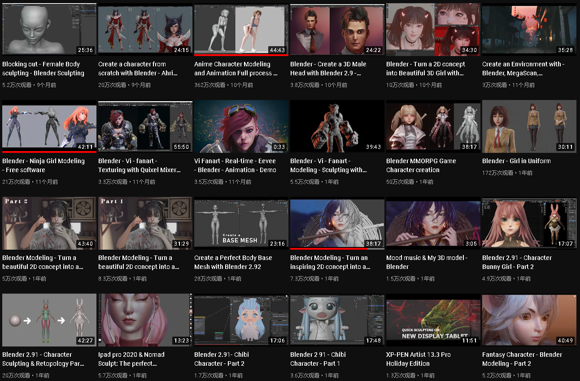The image size is (580, 381).
Task: Click 'Anime Character Modeling and Animation Full process' title
Action: pyautogui.click(x=236, y=69)
